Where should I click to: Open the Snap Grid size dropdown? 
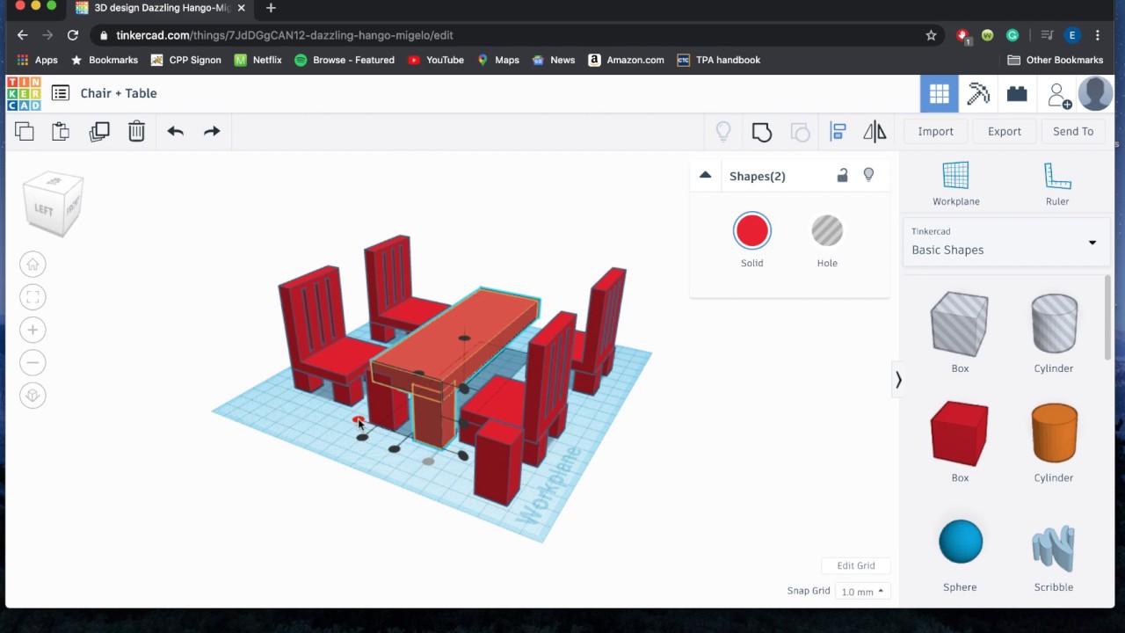tap(862, 592)
